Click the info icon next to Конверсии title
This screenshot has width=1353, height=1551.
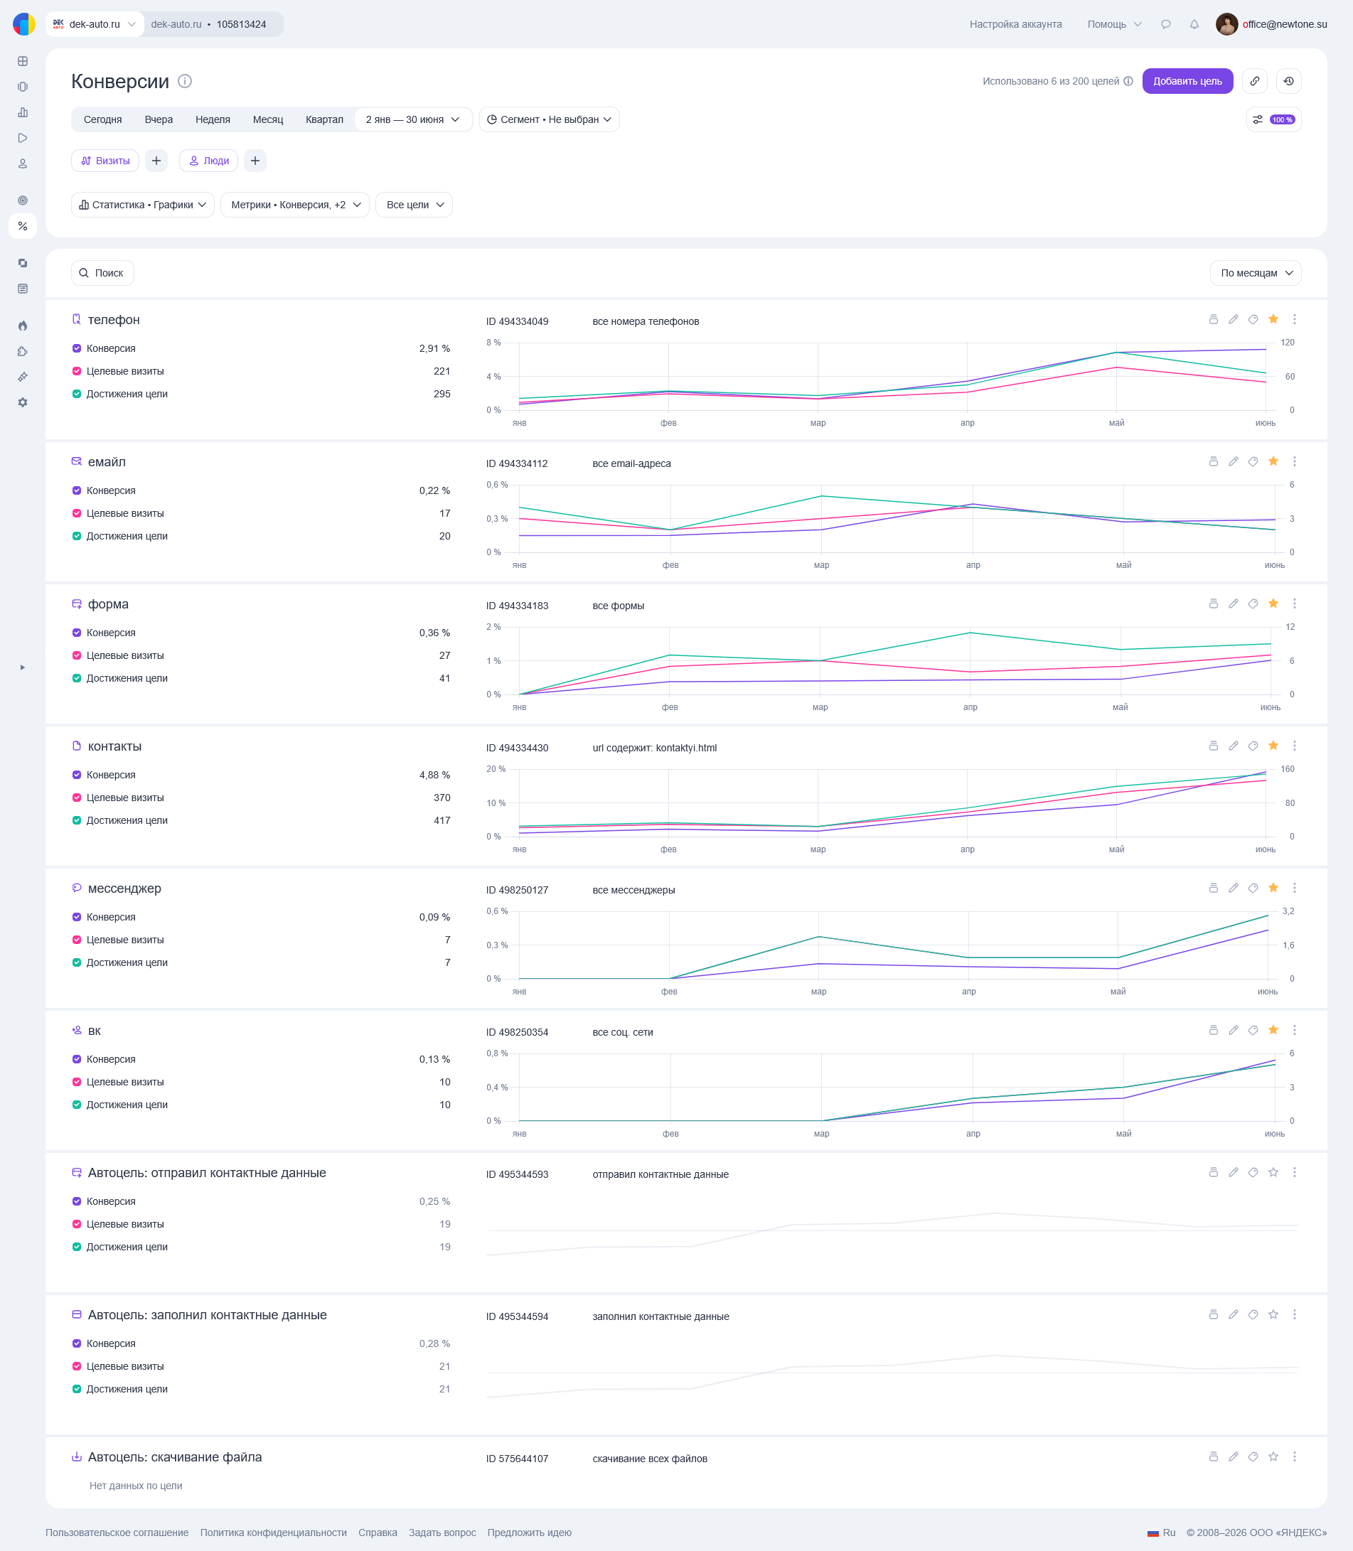pos(184,81)
